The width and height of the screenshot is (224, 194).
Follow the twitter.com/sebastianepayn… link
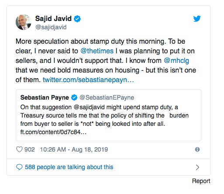(88, 80)
